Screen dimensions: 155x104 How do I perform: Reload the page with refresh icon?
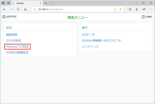pos(18,9)
